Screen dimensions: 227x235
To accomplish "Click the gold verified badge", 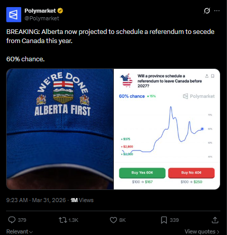I will [x=60, y=11].
